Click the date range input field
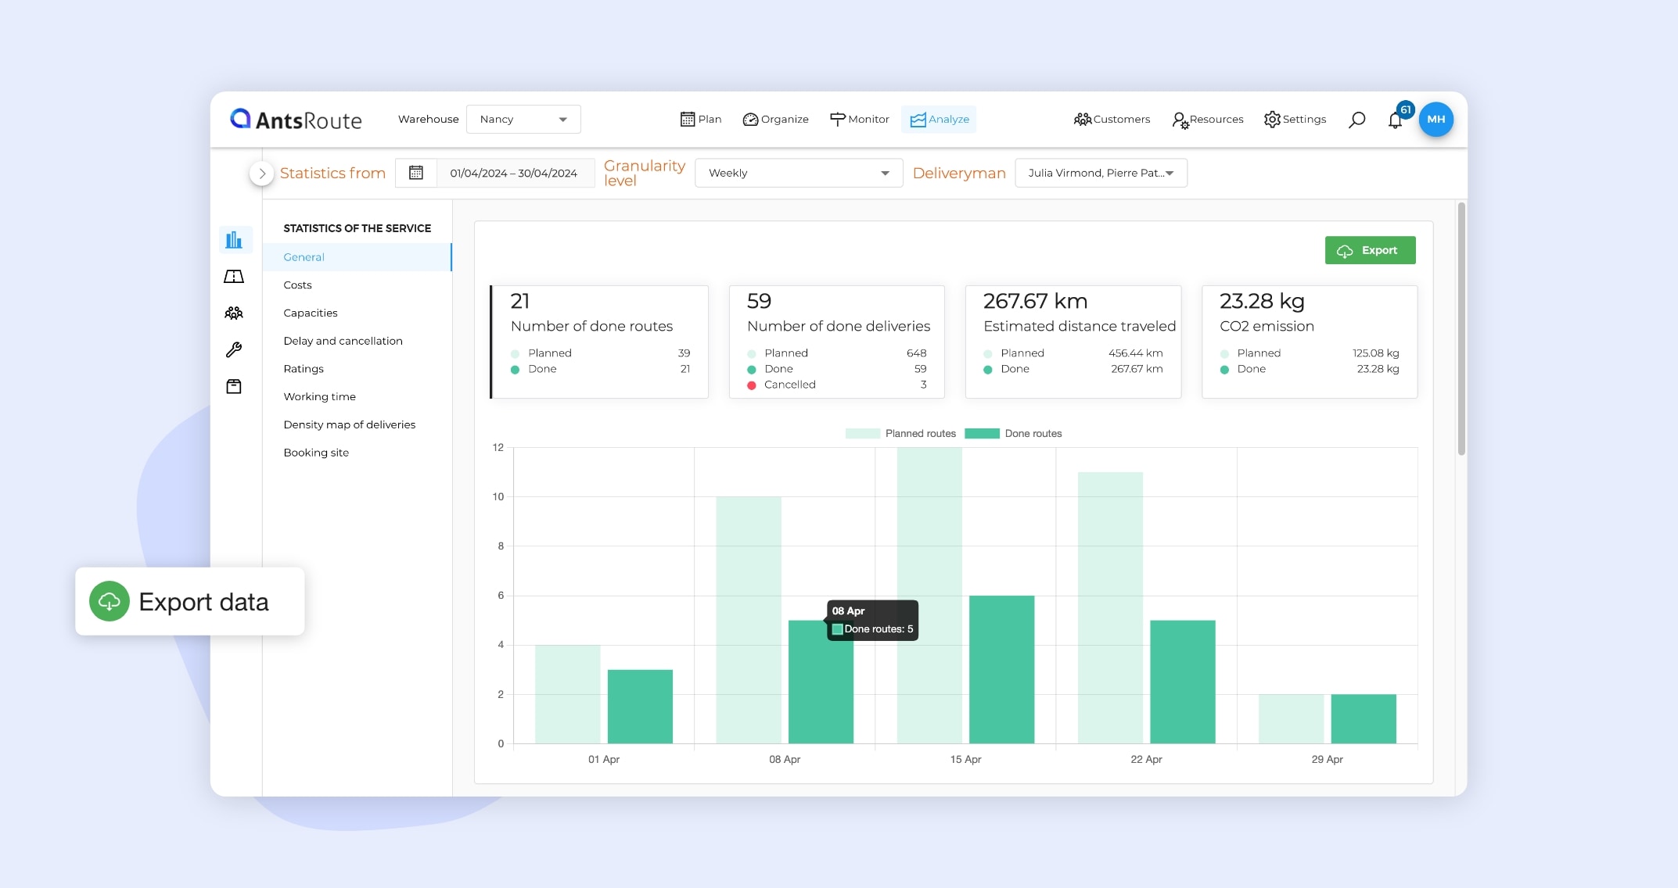 [513, 173]
